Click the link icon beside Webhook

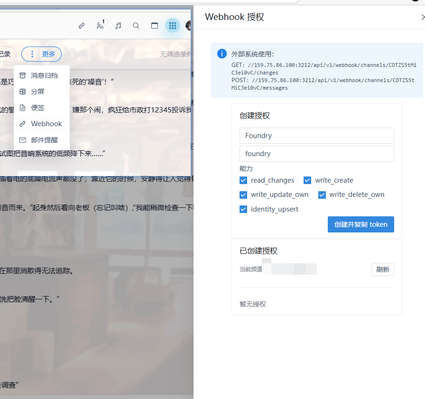23,124
